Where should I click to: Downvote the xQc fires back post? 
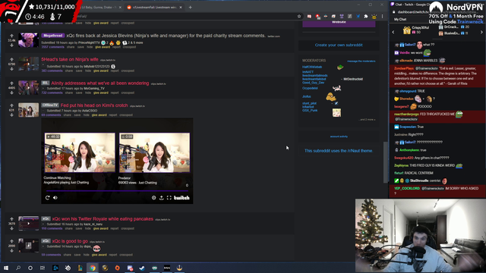[x=12, y=45]
